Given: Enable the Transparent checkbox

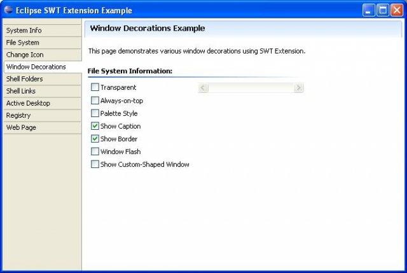Looking at the screenshot, I should 95,87.
